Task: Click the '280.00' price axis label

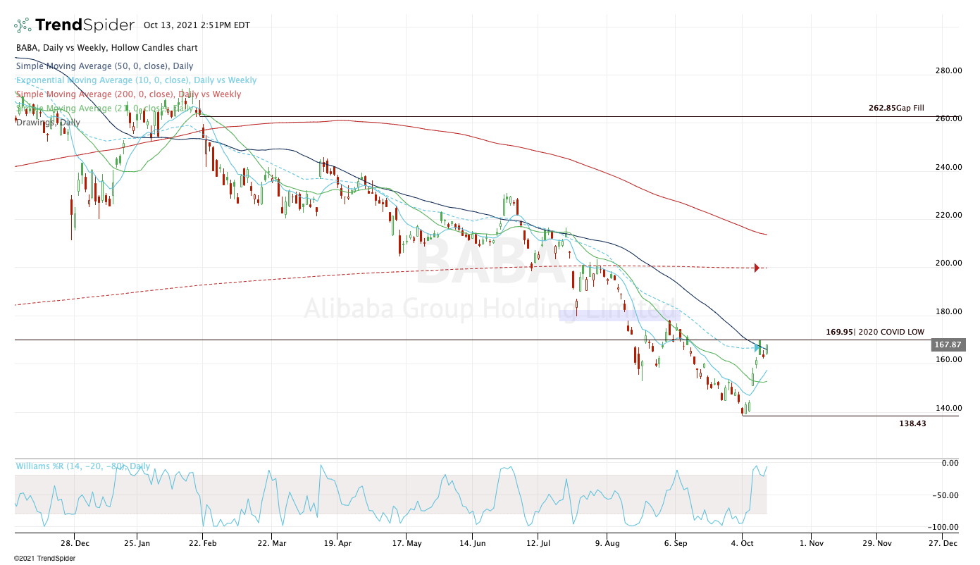Action: point(948,70)
